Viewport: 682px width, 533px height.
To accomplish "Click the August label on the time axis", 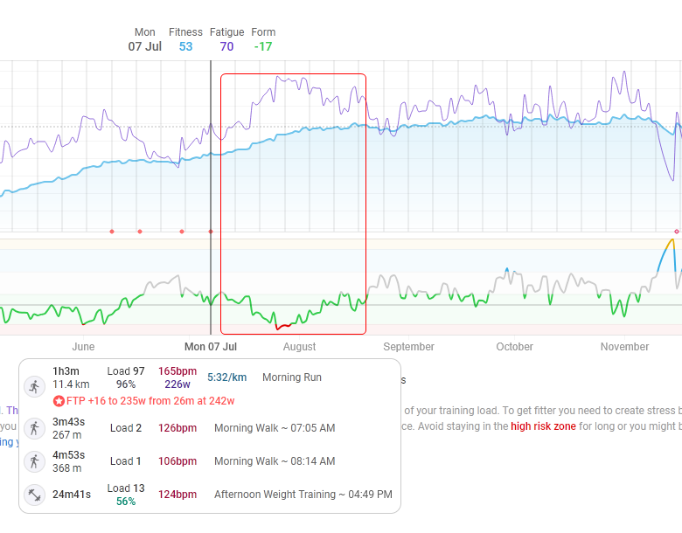I will [299, 347].
